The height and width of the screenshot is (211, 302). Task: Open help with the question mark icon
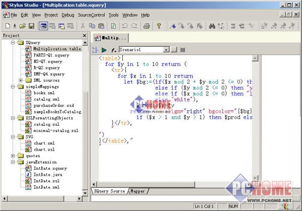point(159,26)
